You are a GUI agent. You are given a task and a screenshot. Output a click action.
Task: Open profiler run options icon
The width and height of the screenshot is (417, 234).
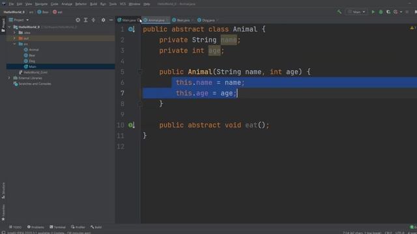coord(395,12)
